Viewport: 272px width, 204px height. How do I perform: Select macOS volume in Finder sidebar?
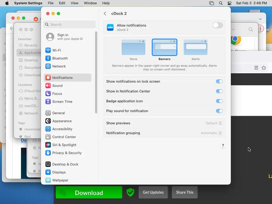(29, 106)
